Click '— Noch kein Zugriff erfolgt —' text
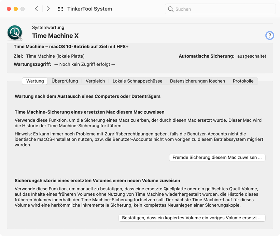This screenshot has height=236, width=280. click(x=85, y=64)
